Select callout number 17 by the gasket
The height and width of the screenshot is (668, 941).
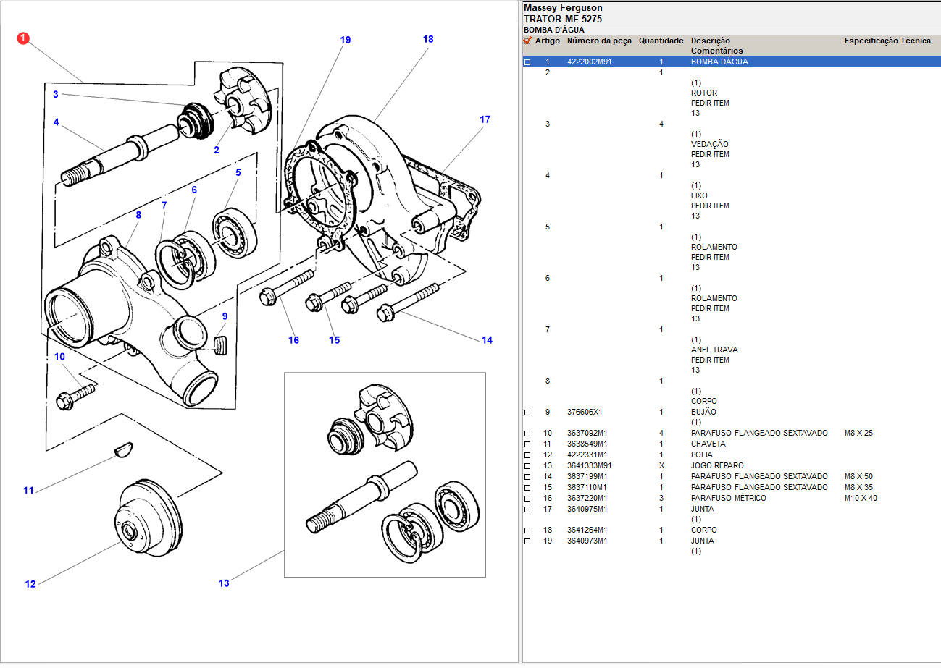click(485, 119)
